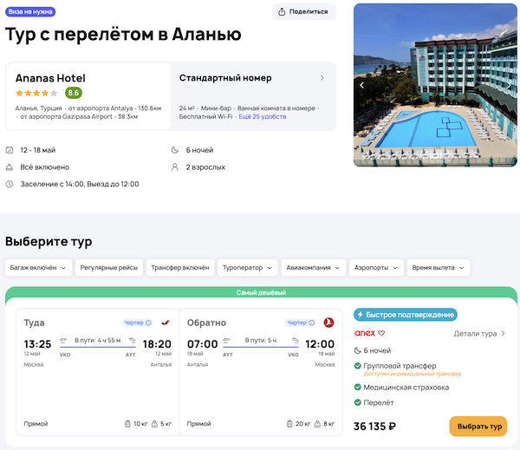Image resolution: width=520 pixels, height=450 pixels.
Task: Click the 8.6 rating badge
Action: [74, 93]
